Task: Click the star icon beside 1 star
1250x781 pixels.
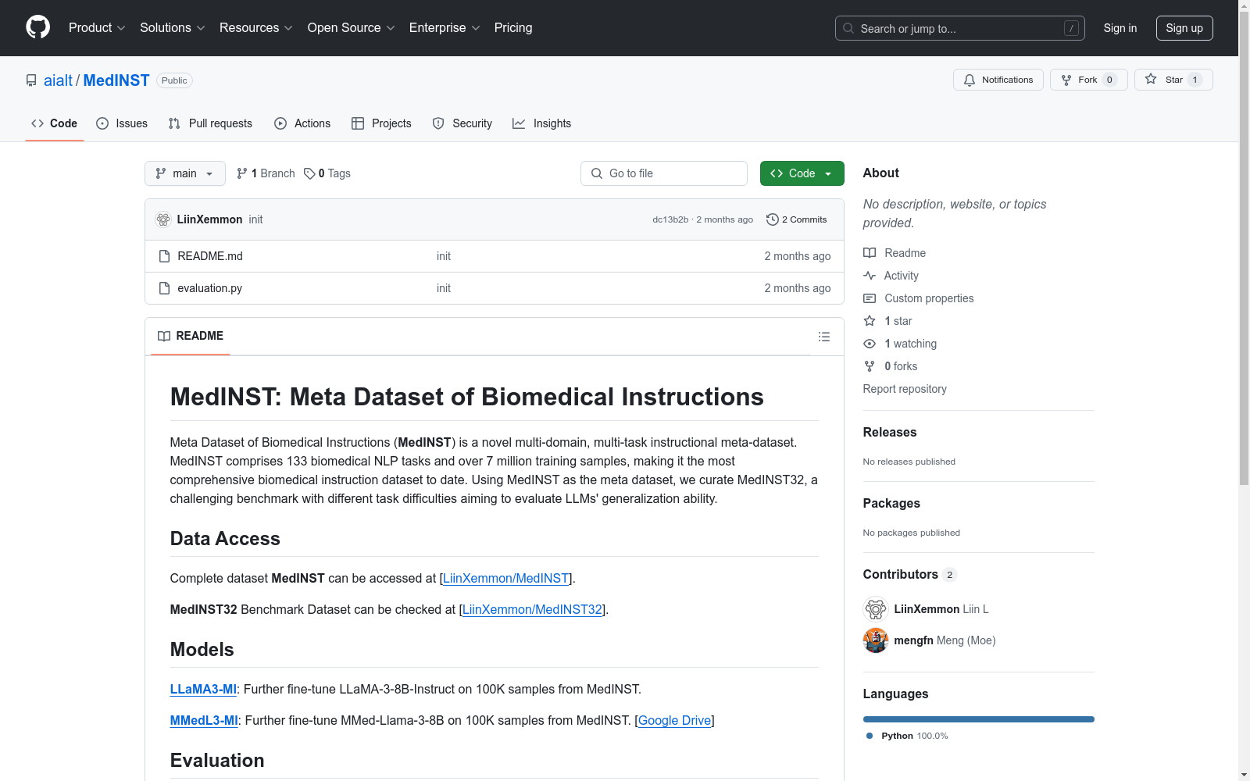Action: coord(870,321)
